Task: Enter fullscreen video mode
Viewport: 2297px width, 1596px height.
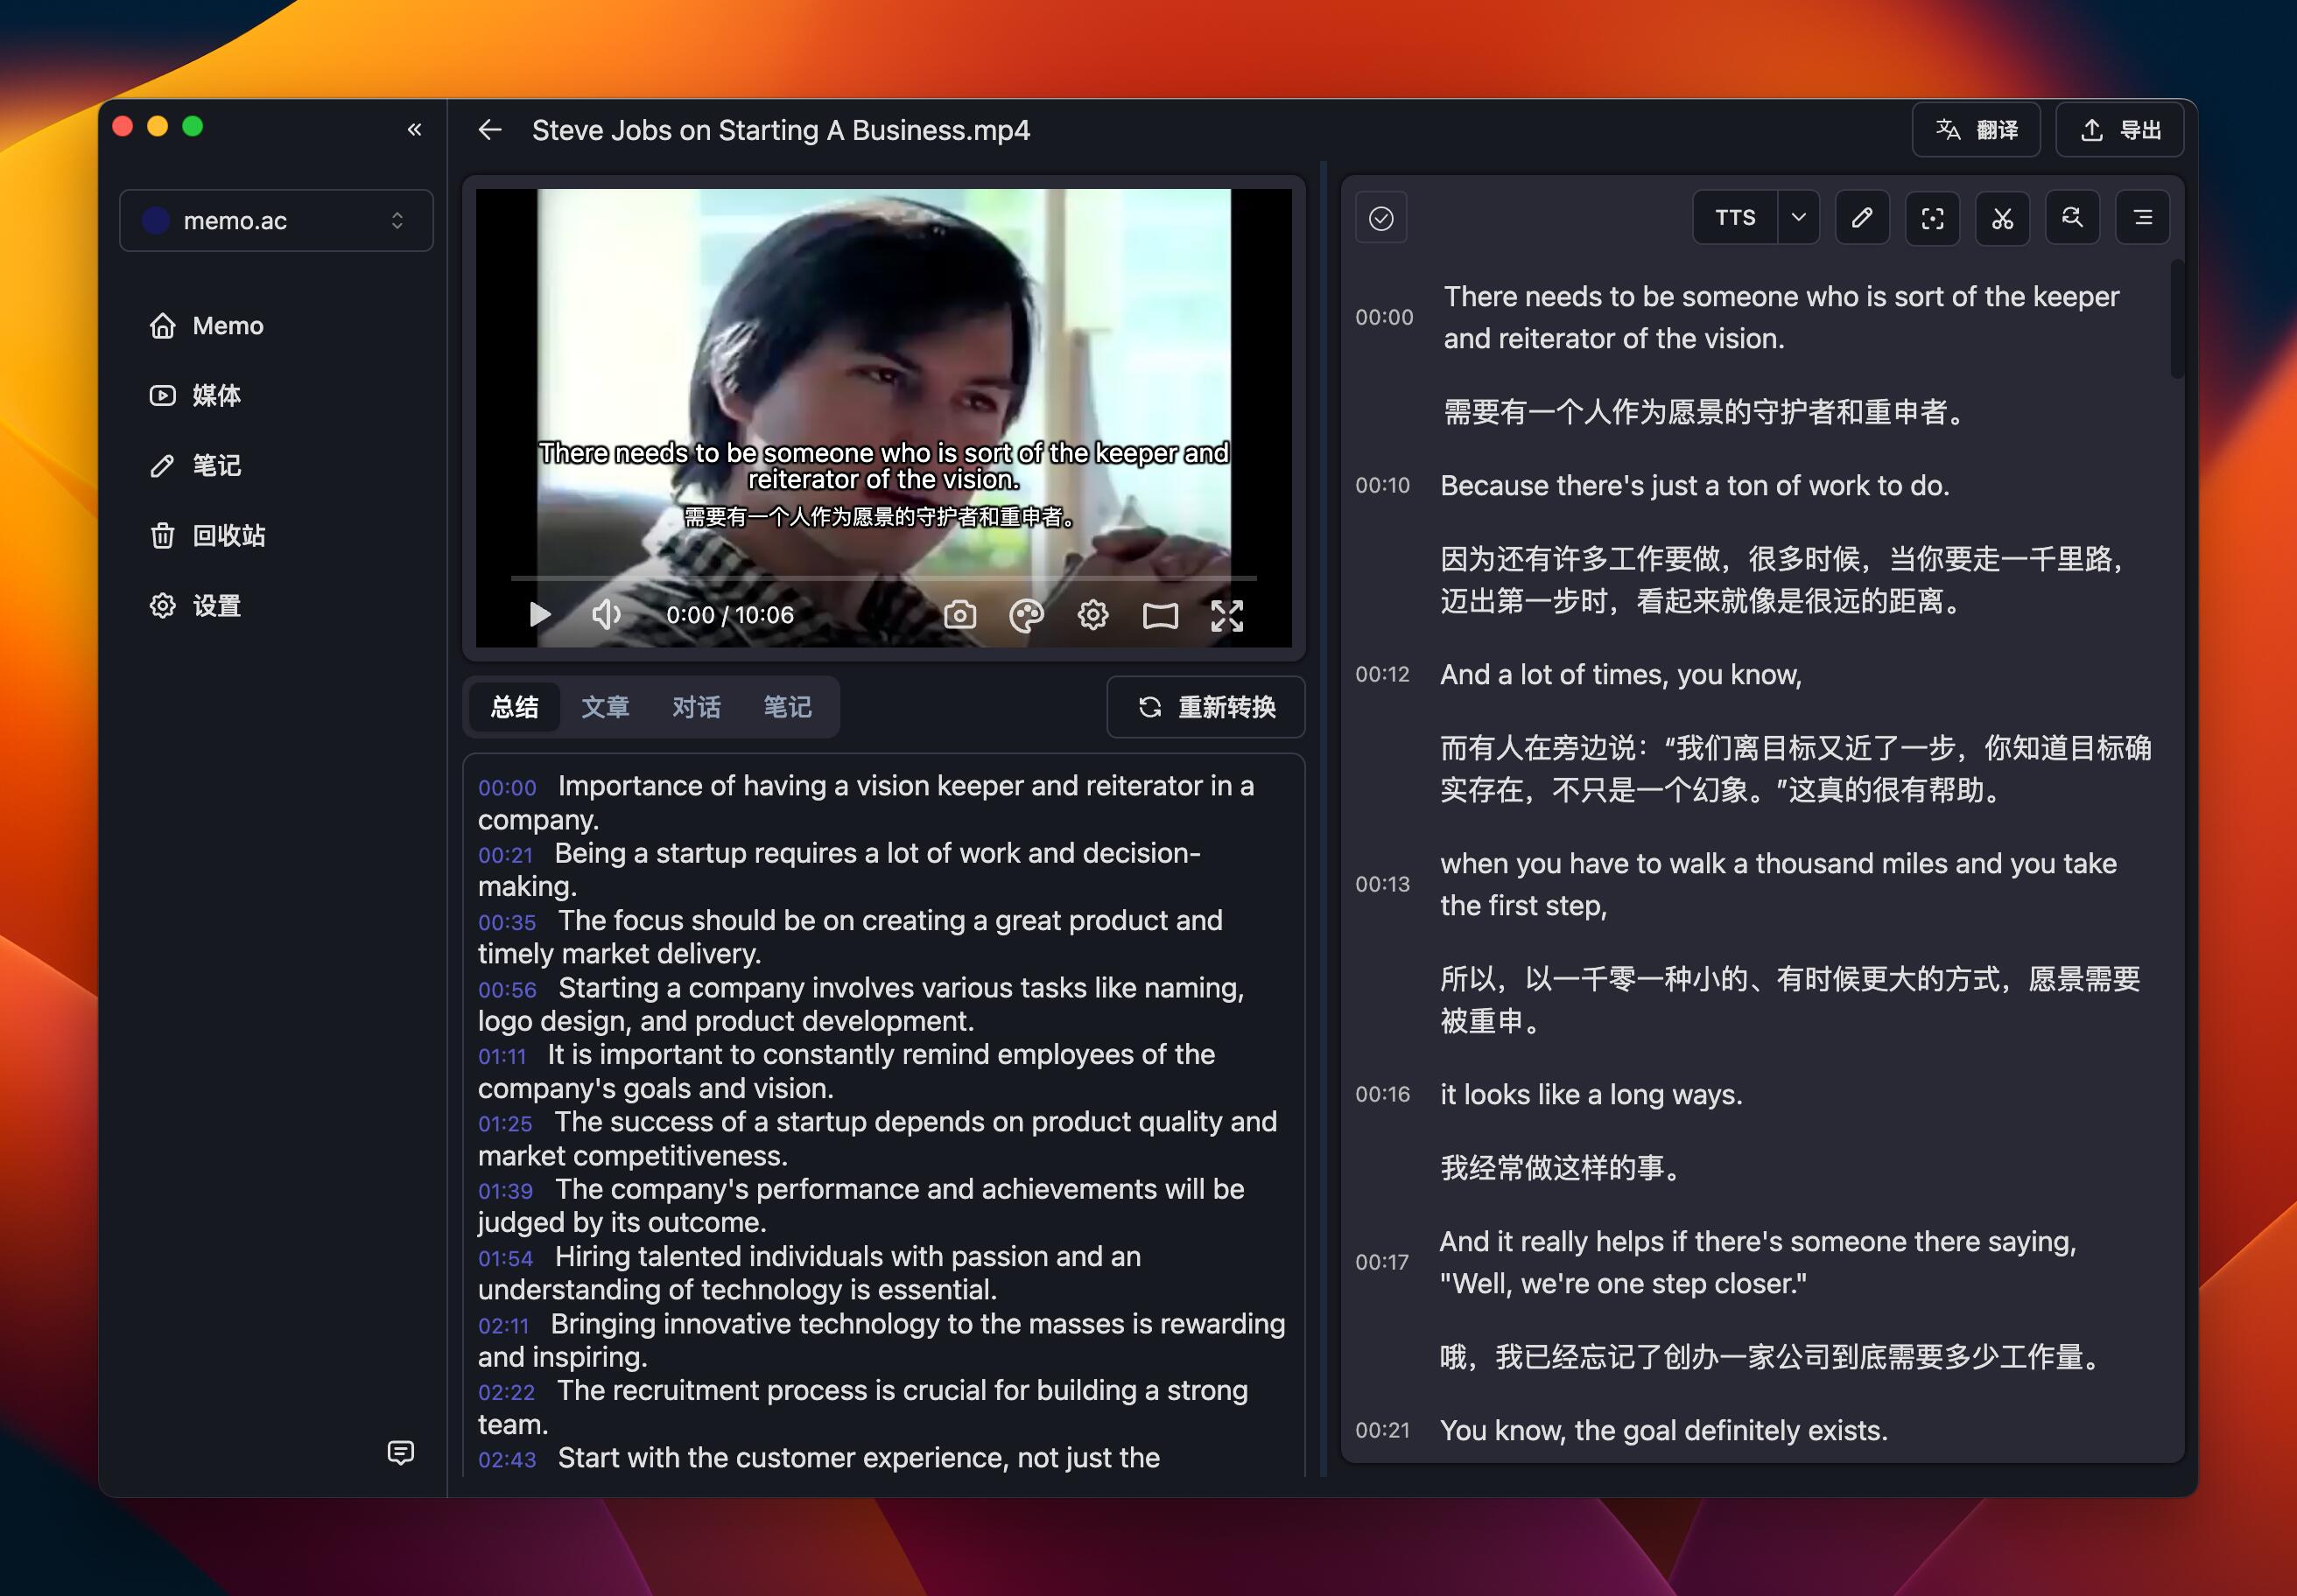Action: tap(1226, 615)
